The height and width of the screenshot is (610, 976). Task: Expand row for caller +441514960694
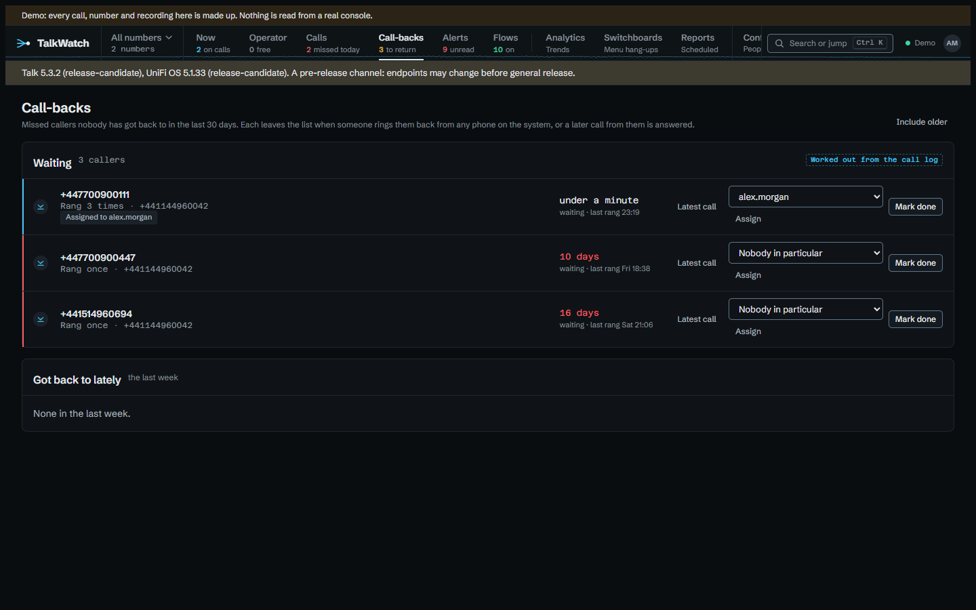pos(41,319)
